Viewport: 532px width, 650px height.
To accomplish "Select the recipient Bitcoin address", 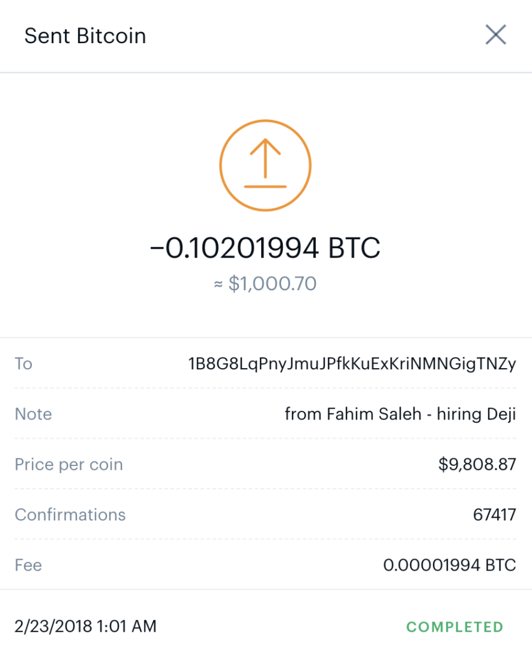I will (x=352, y=364).
